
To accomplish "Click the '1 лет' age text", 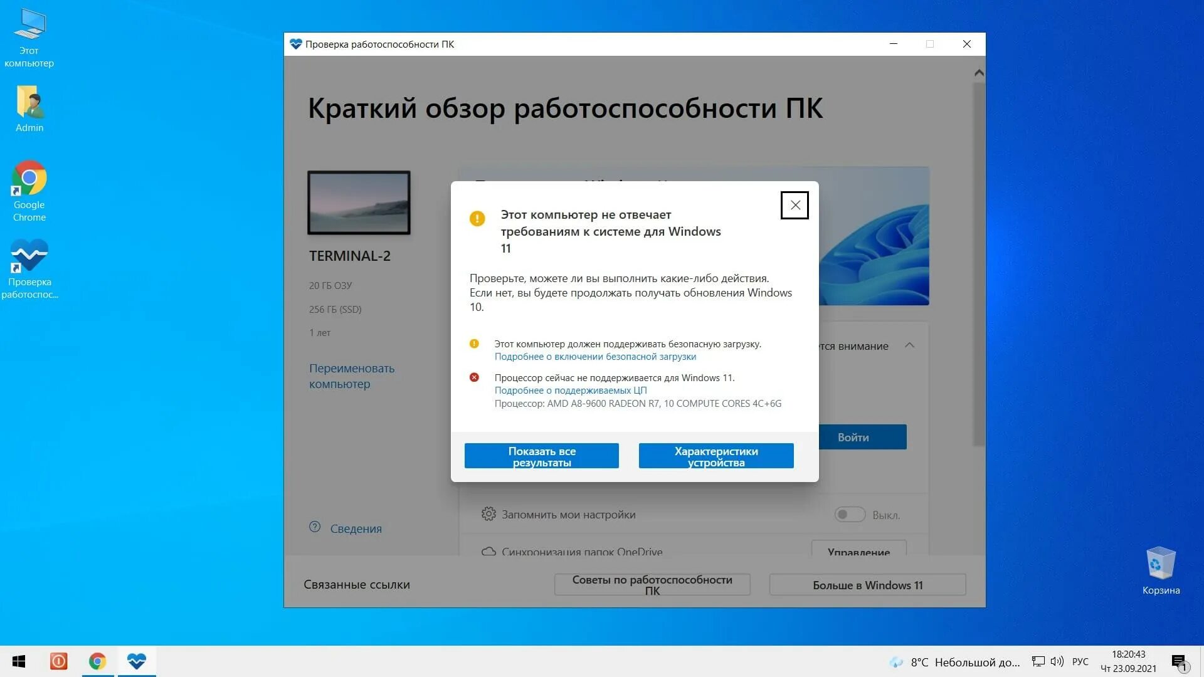I will tap(319, 333).
